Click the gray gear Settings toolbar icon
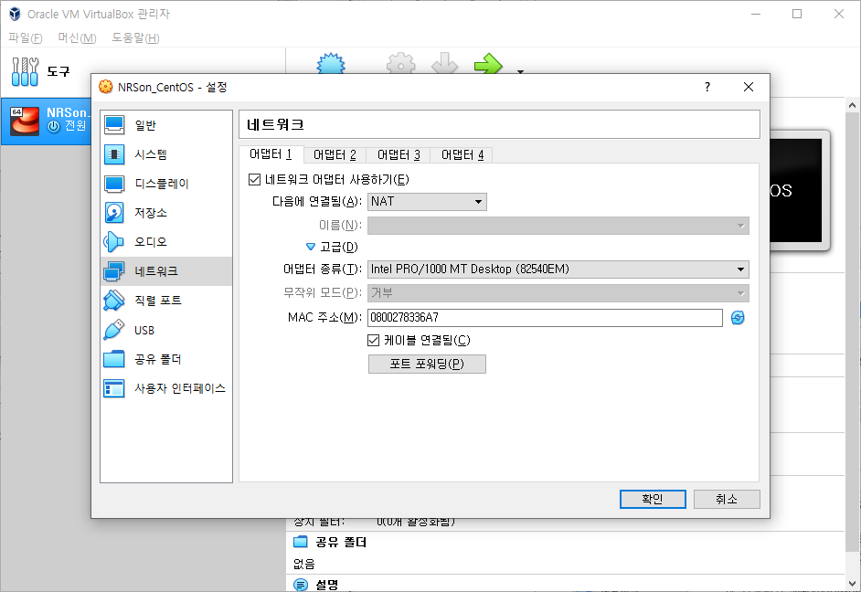The width and height of the screenshot is (861, 592). [x=401, y=63]
